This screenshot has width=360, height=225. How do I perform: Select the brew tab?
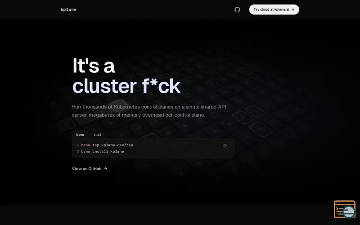[x=80, y=135]
